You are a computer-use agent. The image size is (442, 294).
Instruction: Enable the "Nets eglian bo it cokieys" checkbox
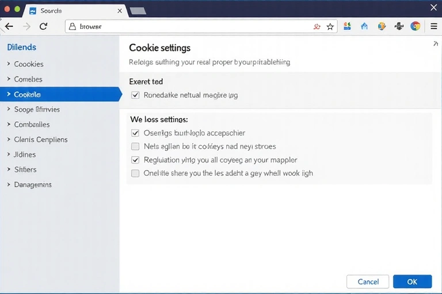(x=135, y=146)
